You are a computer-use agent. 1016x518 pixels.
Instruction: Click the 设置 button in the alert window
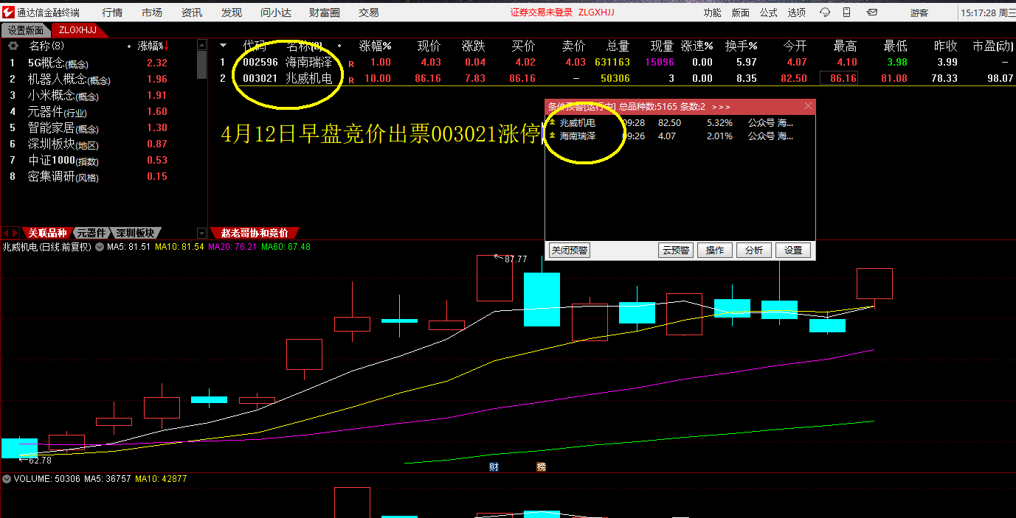pos(793,251)
